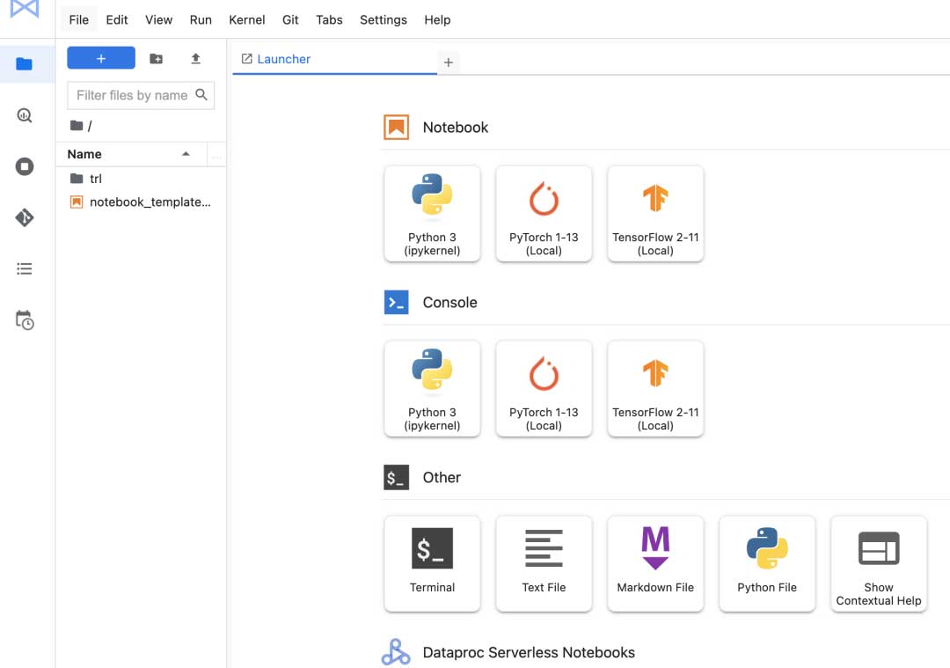Expand the trl folder
The image size is (950, 668).
[96, 179]
